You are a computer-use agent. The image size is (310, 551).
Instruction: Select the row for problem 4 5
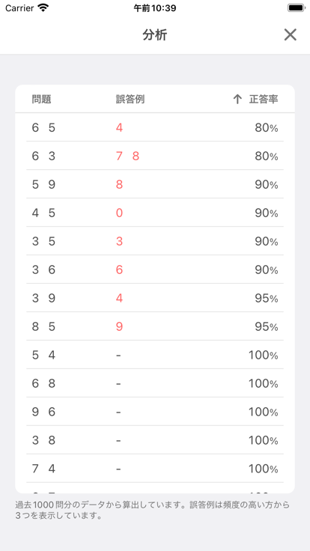[155, 213]
